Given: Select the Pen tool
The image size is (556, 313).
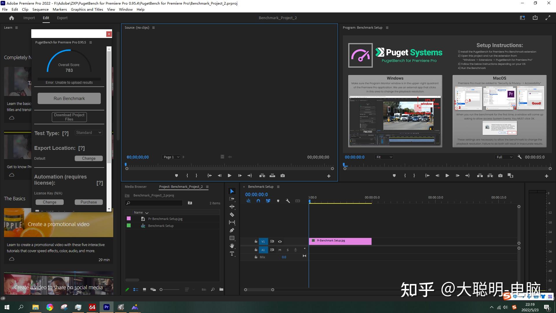Looking at the screenshot, I should (232, 230).
